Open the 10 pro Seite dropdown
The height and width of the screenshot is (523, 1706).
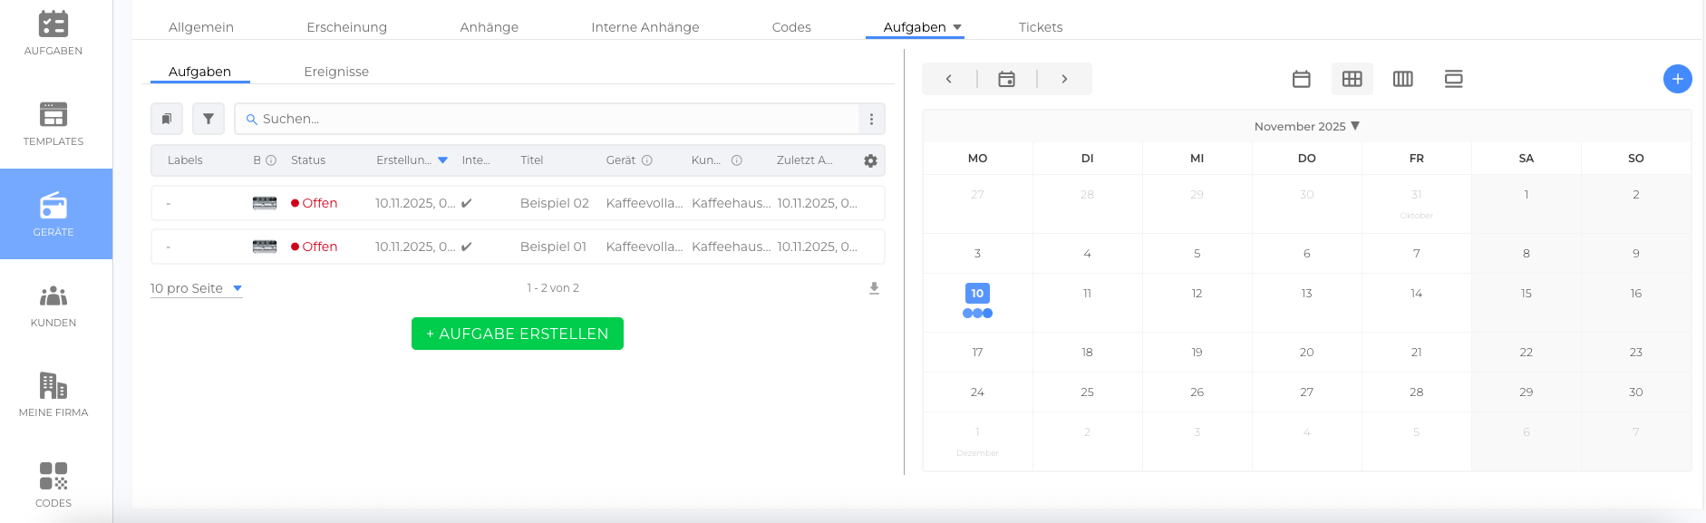coord(196,288)
